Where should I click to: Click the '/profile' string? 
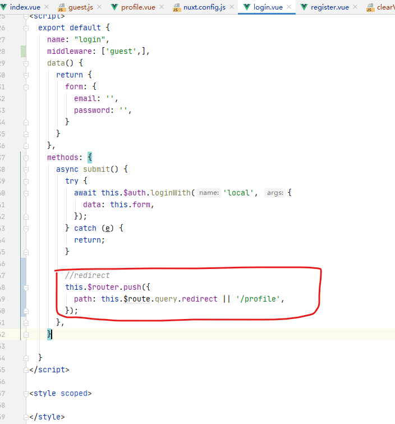[258, 299]
